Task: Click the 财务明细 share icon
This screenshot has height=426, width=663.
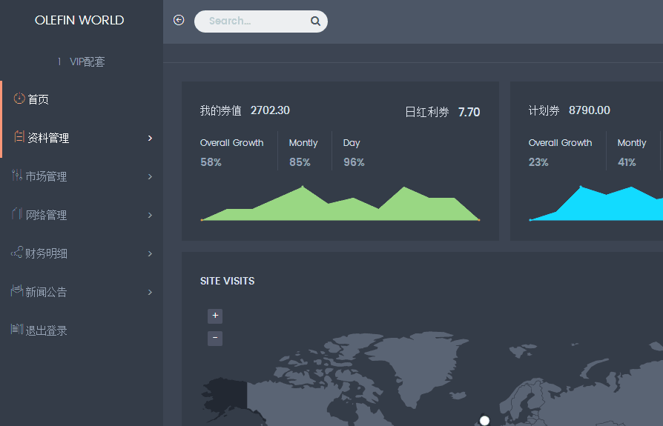Action: (x=17, y=253)
